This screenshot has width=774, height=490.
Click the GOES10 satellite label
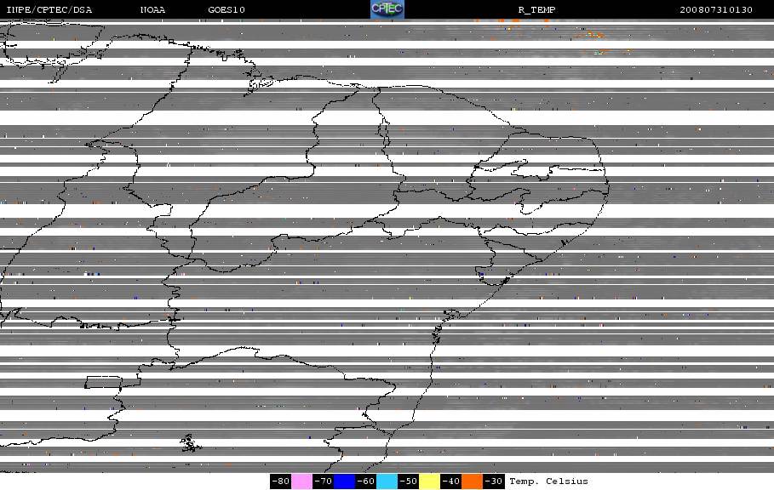click(x=226, y=10)
